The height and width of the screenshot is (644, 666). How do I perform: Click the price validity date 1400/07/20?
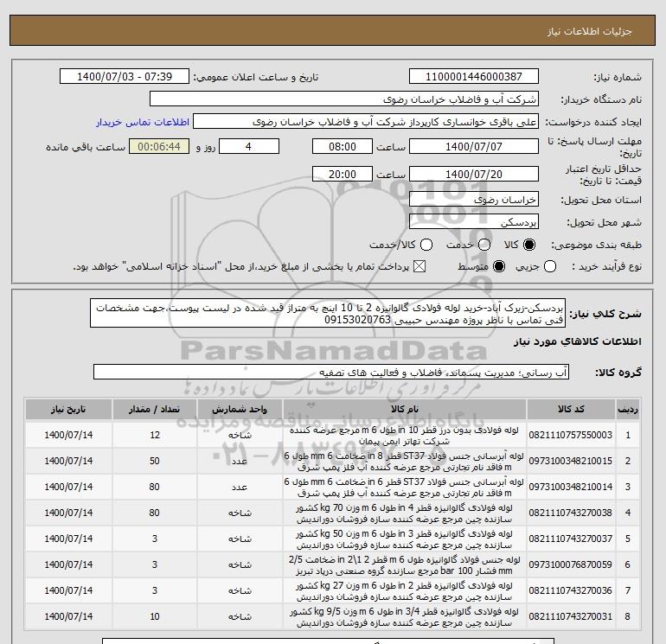(x=474, y=174)
